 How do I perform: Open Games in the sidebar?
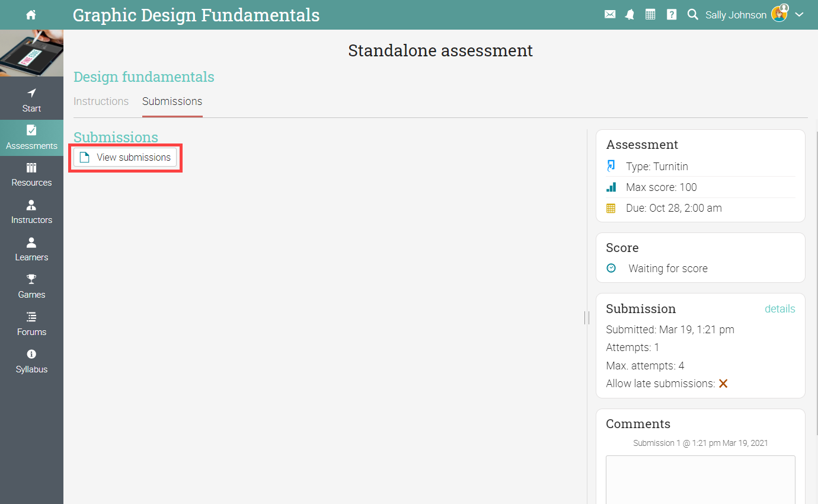31,287
